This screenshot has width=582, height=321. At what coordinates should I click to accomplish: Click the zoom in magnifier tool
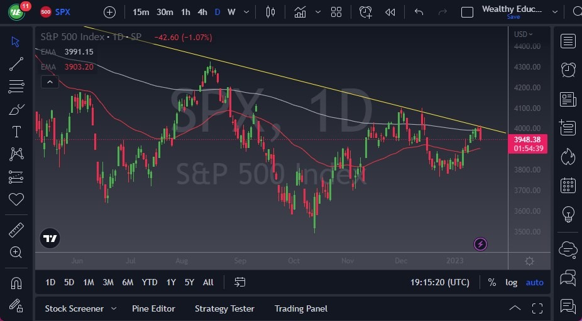(16, 252)
